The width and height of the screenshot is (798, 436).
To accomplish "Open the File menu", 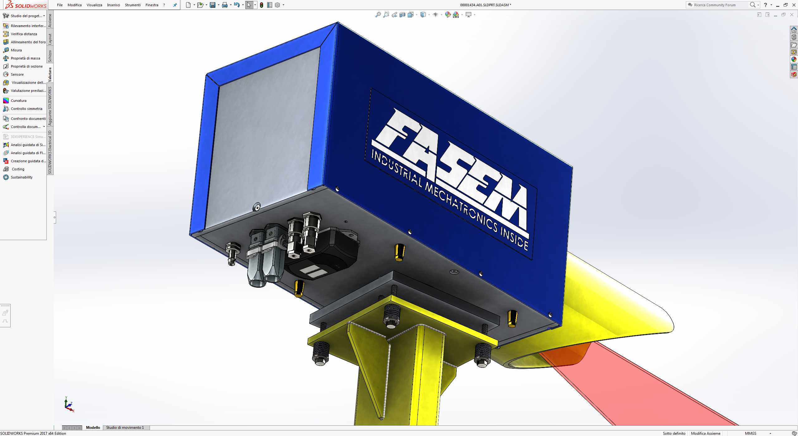I will tap(60, 5).
